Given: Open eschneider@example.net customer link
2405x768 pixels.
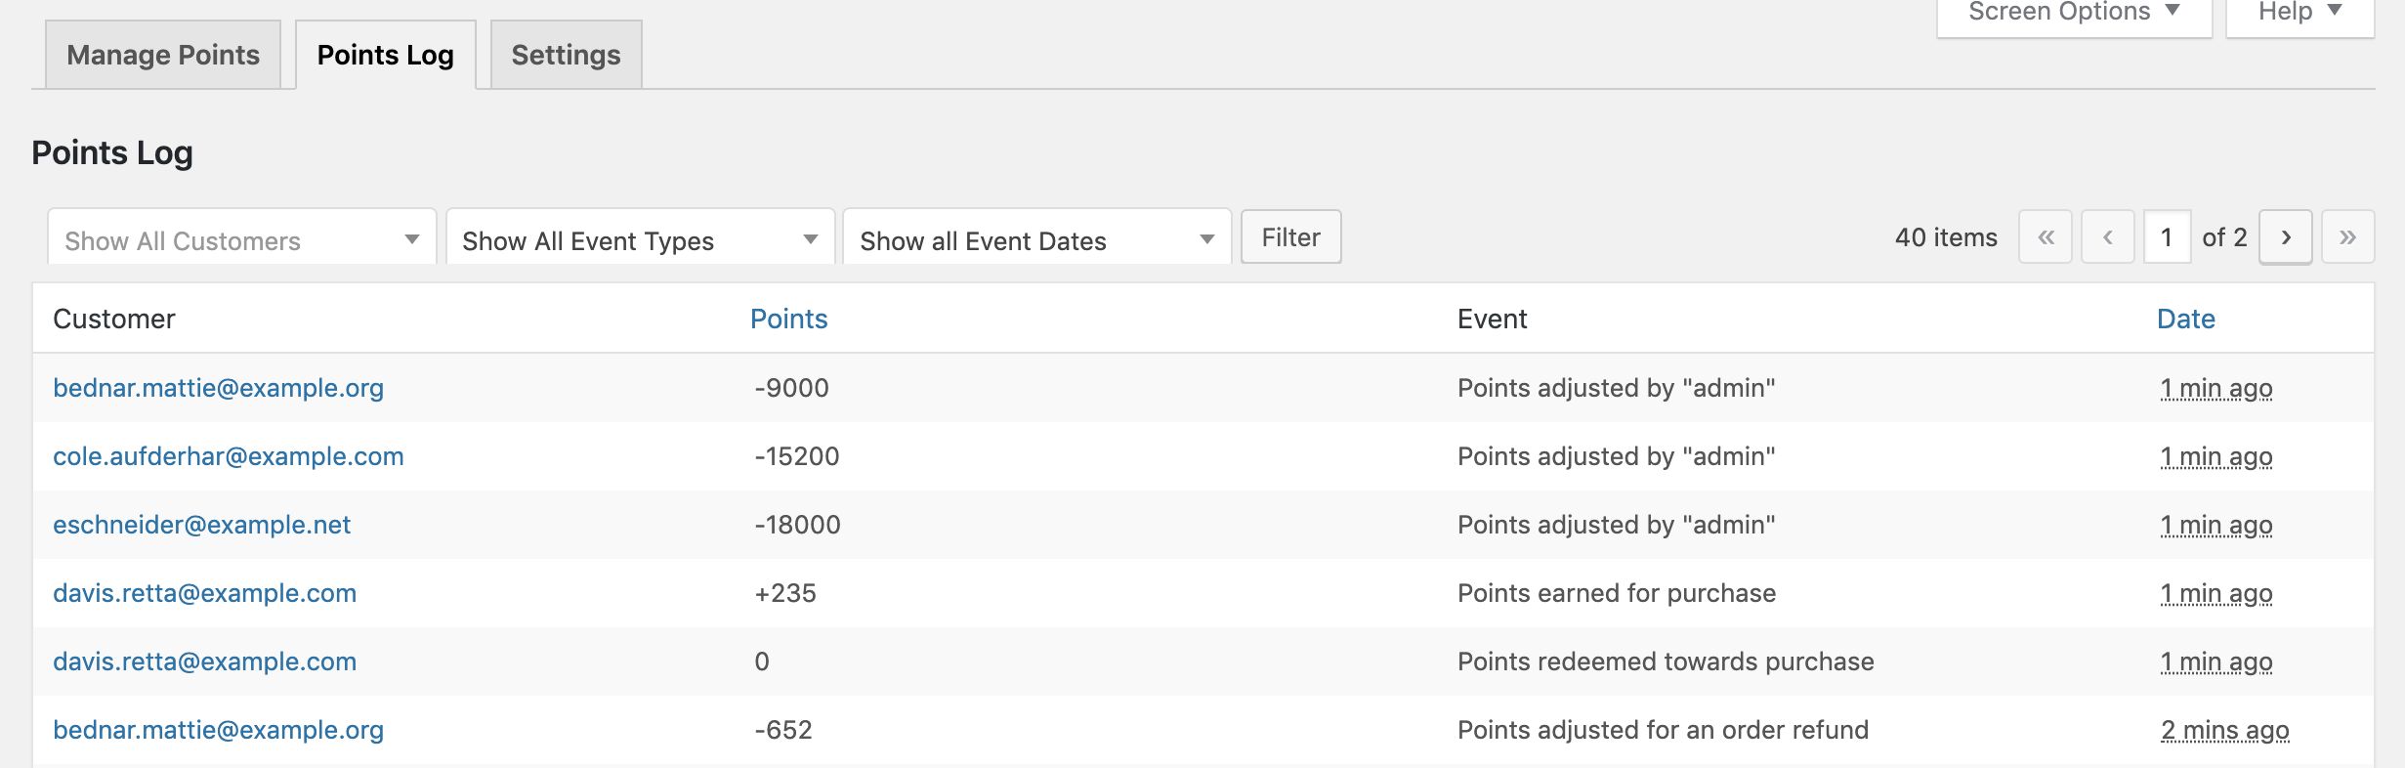Looking at the screenshot, I should point(201,525).
